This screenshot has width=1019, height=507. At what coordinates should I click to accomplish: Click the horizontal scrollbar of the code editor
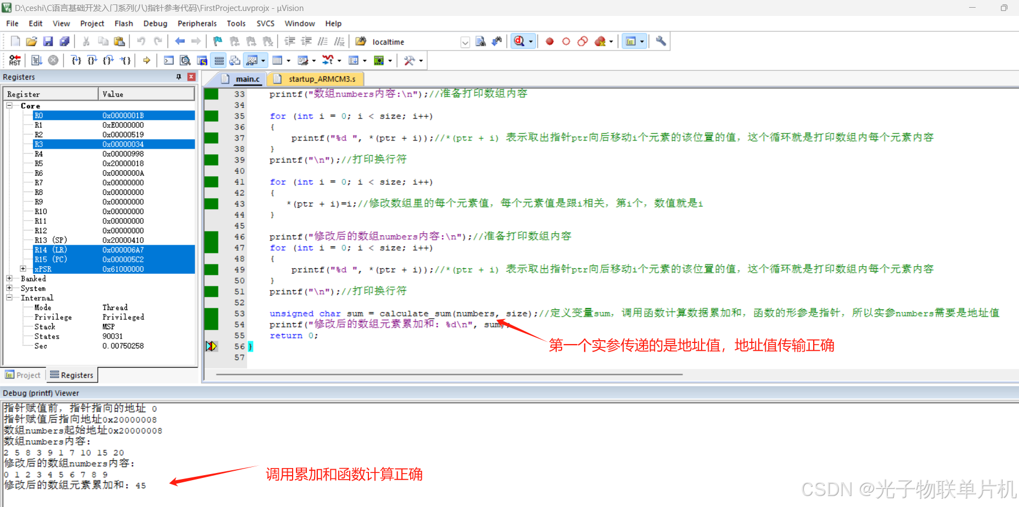coord(449,374)
